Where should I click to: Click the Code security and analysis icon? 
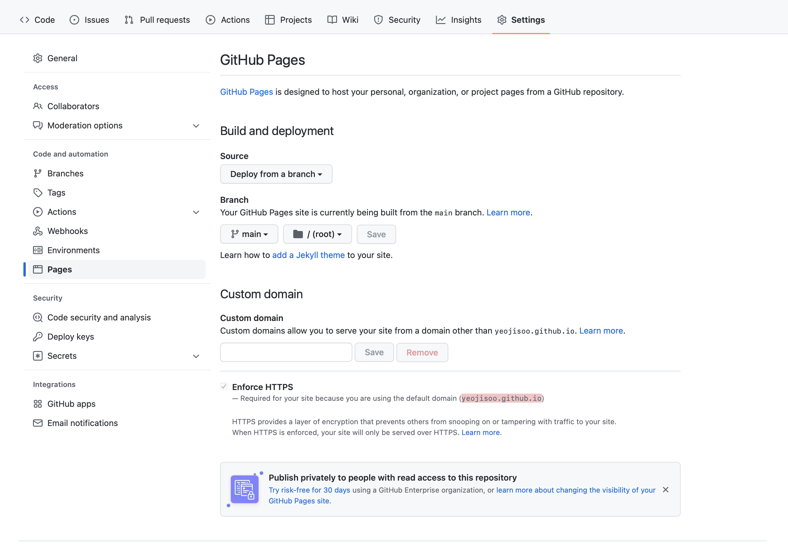click(38, 317)
